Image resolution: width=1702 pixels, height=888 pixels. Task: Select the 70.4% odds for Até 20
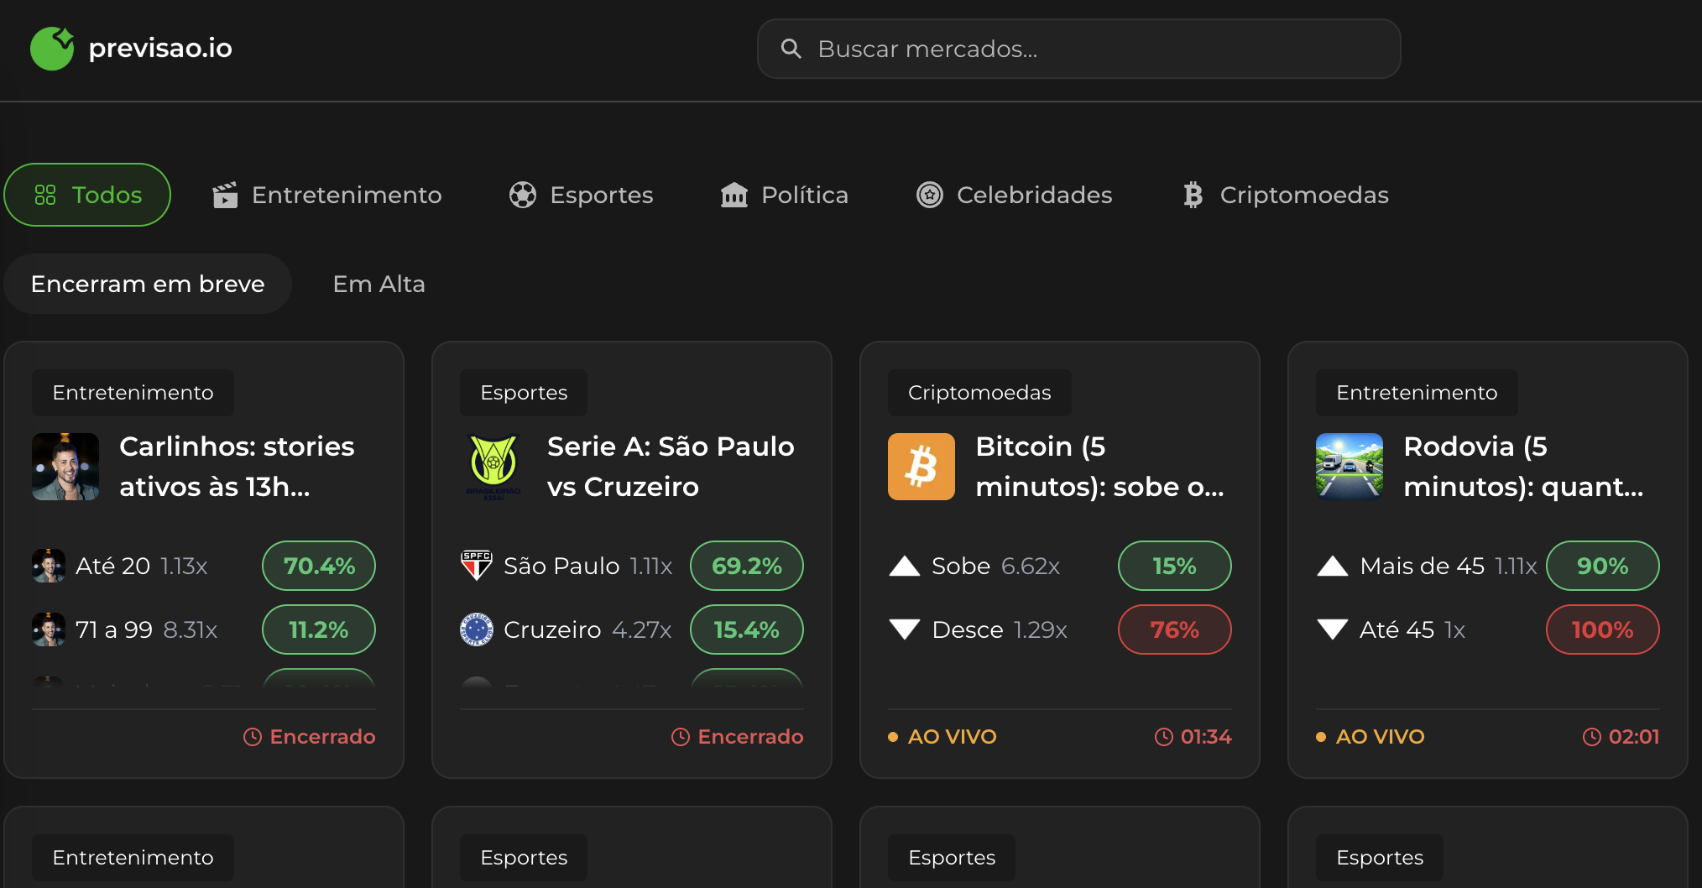[318, 566]
